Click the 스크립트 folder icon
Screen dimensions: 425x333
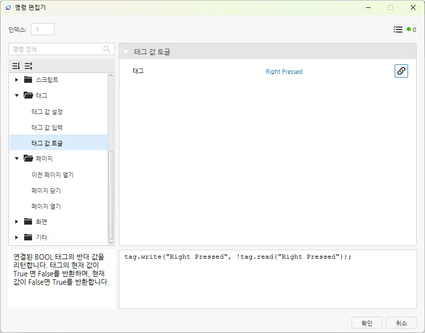point(28,80)
